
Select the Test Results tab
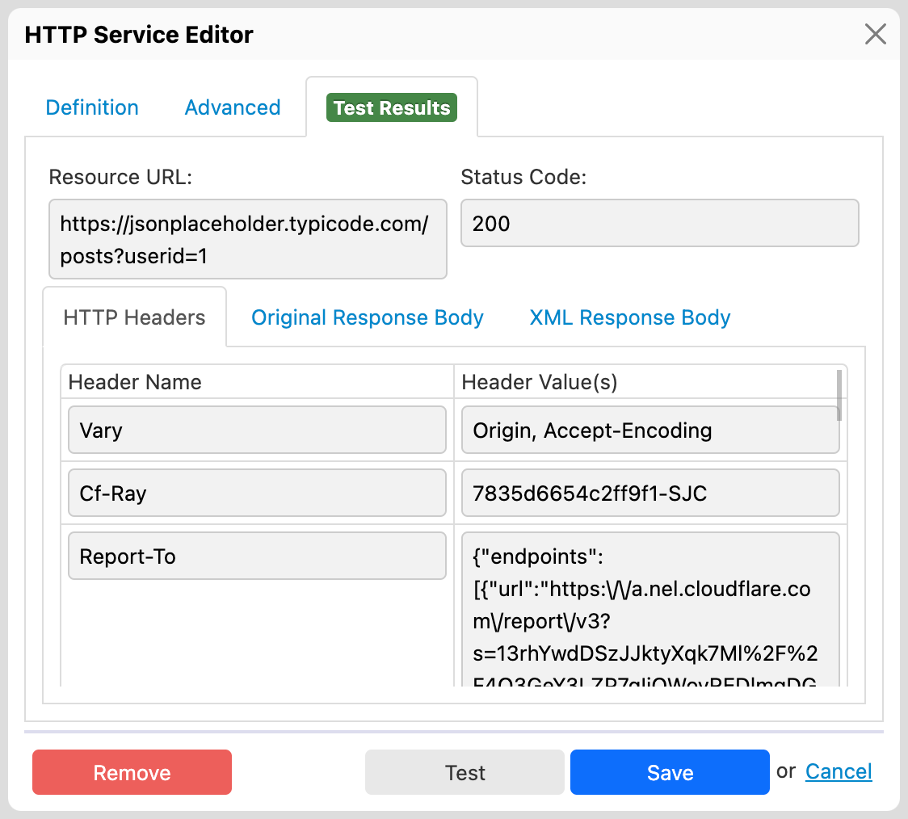pyautogui.click(x=391, y=107)
